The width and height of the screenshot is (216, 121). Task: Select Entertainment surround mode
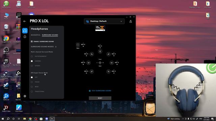click(32, 56)
